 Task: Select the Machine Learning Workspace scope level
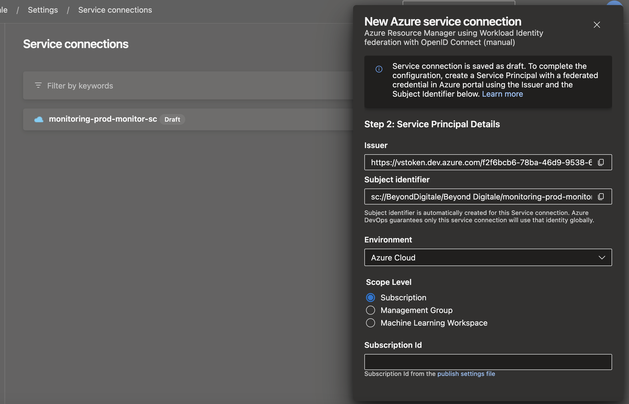click(x=371, y=323)
